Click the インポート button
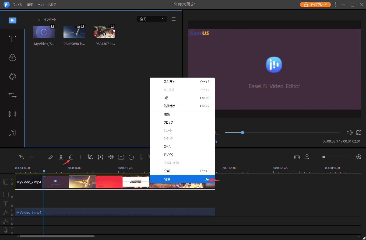This screenshot has width=366, height=240. (46, 20)
